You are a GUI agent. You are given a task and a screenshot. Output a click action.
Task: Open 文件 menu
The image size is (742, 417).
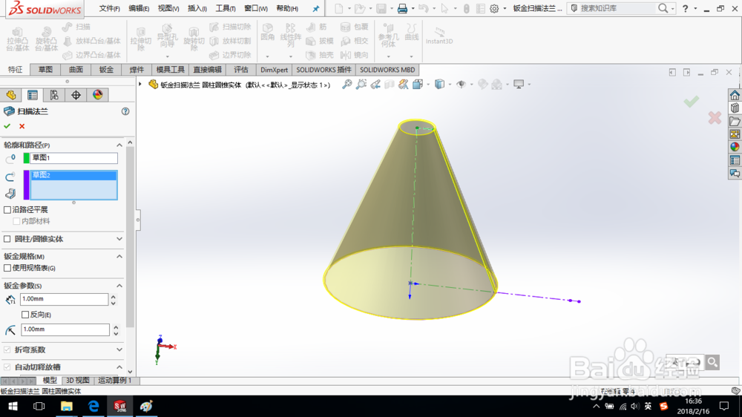click(109, 8)
